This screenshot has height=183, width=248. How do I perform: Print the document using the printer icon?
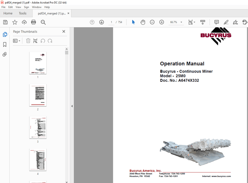tap(34, 22)
